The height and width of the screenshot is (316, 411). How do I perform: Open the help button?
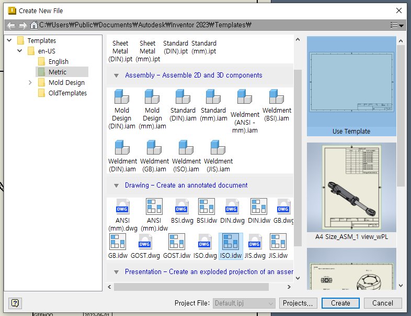pos(15,303)
